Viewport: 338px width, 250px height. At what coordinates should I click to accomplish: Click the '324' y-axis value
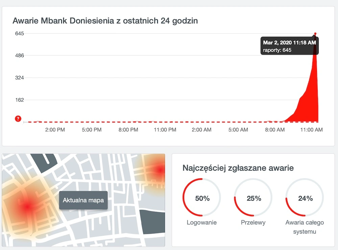[19, 78]
